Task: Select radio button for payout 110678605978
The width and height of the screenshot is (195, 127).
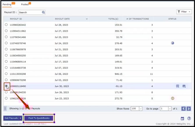Action: pyautogui.click(x=6, y=49)
